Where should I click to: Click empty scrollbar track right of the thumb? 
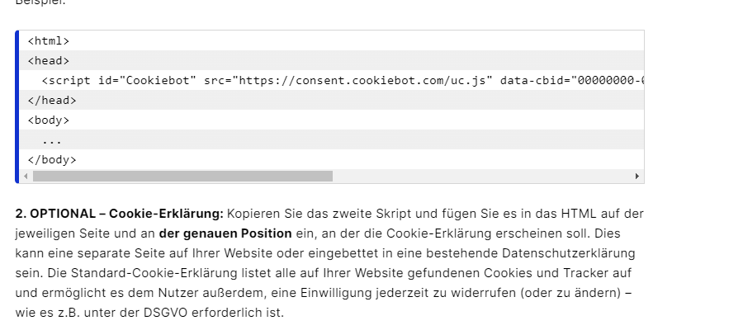479,177
